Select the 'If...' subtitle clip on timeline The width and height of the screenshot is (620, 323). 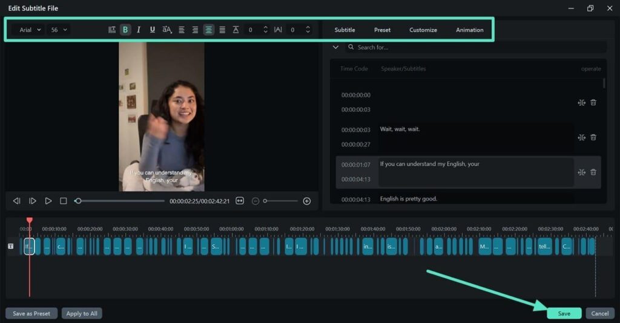coord(29,246)
